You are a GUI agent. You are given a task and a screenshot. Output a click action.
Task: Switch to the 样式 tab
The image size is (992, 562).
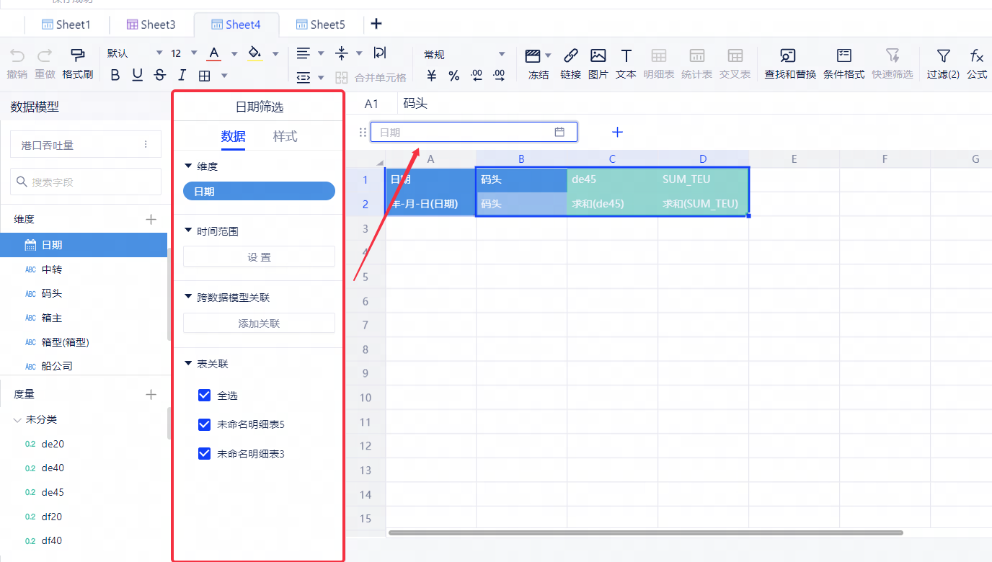[x=285, y=136]
